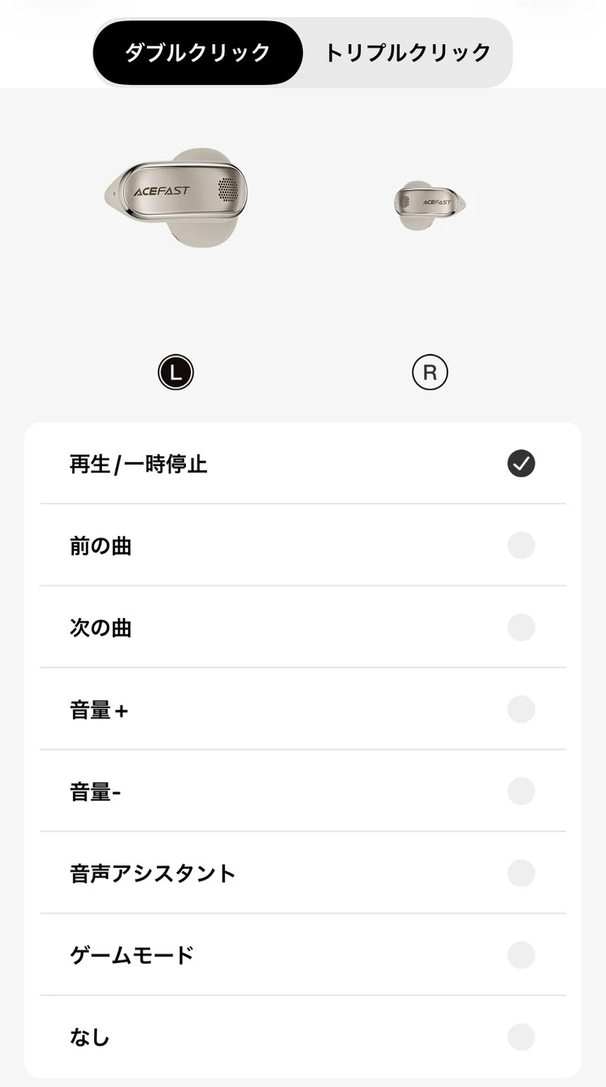Choose the 前の曲 option label

(100, 545)
